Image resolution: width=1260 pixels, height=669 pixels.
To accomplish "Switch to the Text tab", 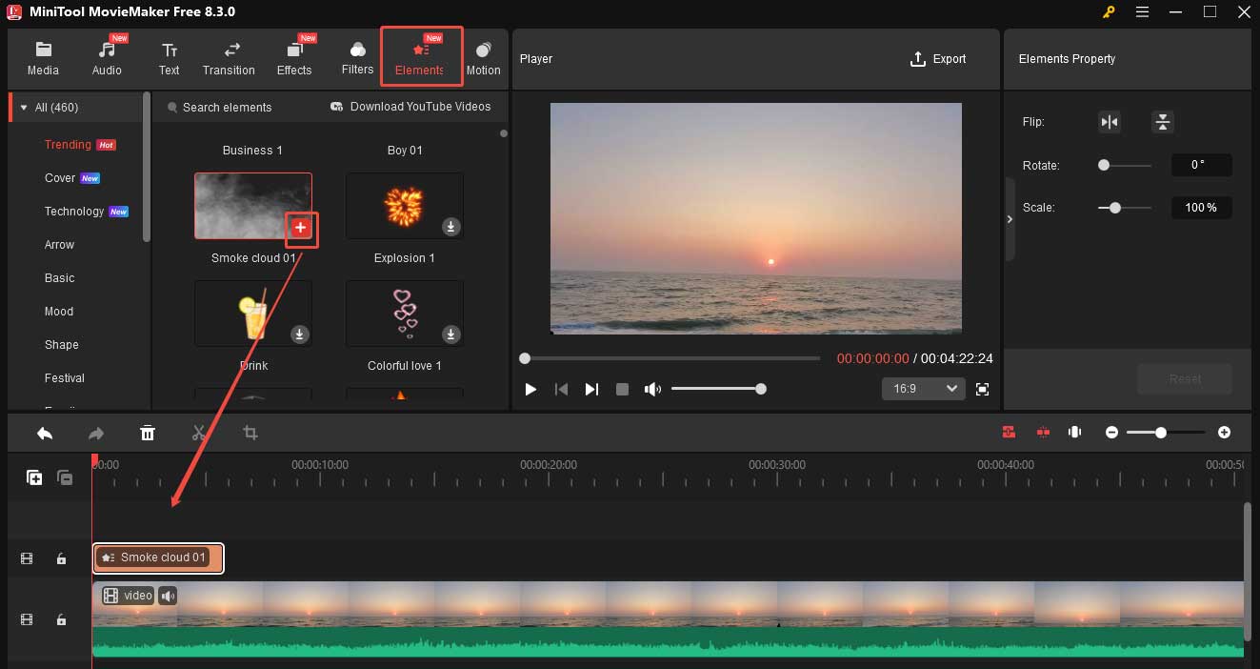I will tap(170, 58).
